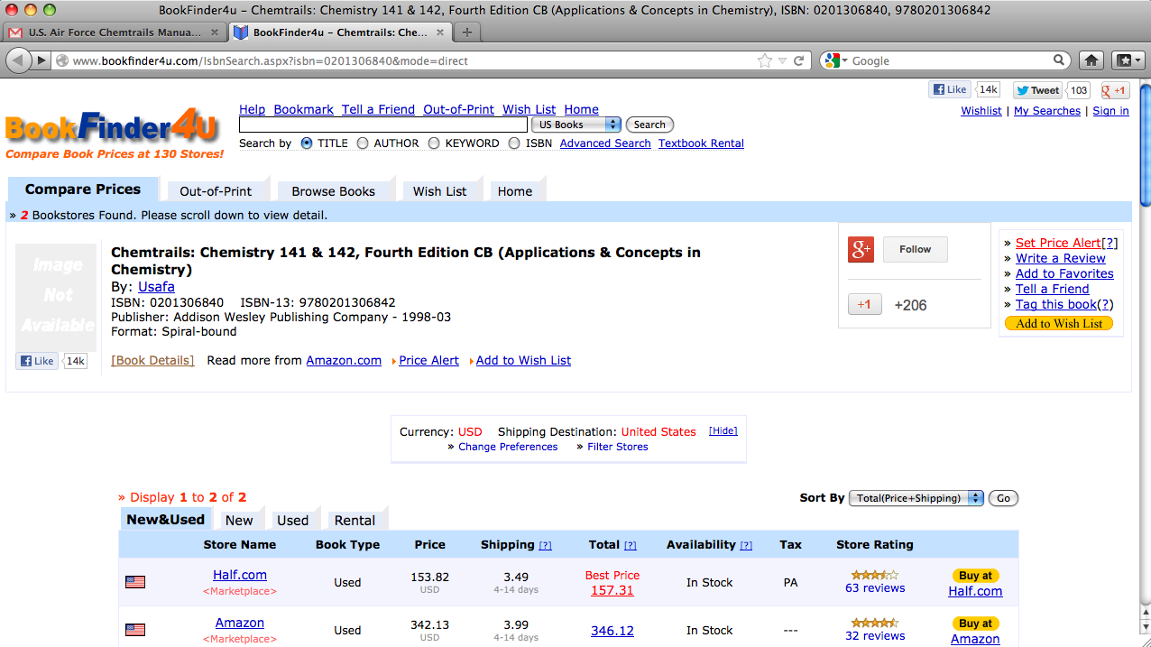
Task: Click the Search button
Action: tap(649, 125)
